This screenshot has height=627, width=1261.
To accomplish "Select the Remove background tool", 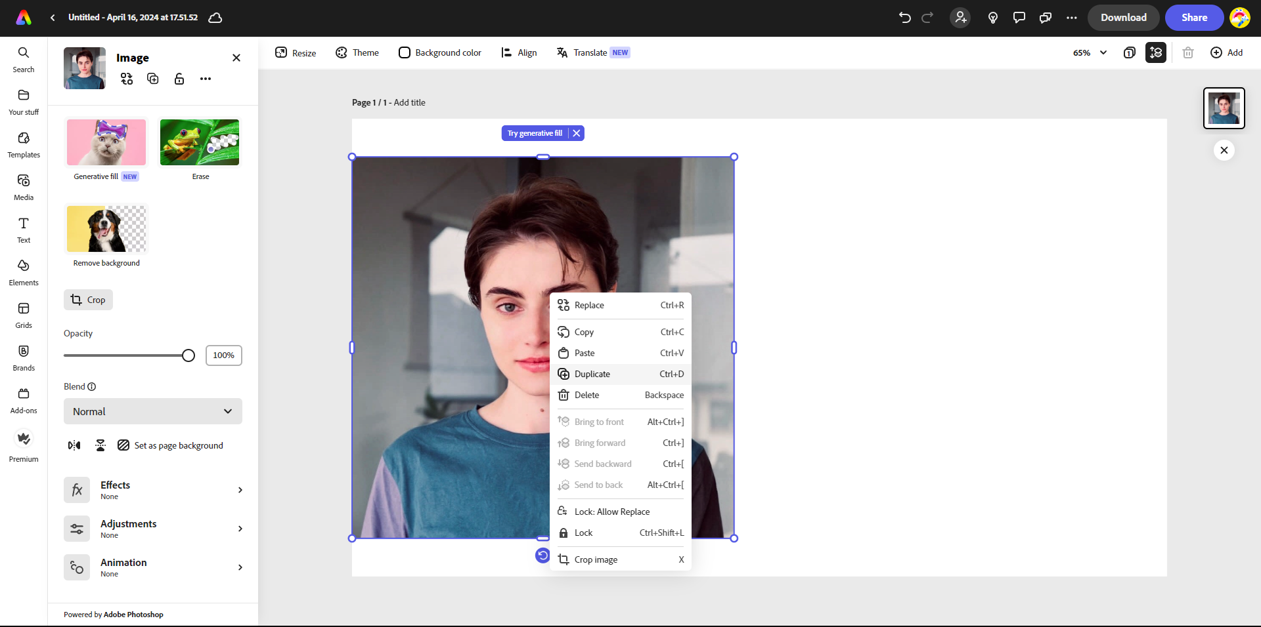I will pos(106,229).
